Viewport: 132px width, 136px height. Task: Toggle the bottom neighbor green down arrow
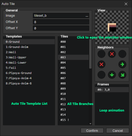point(112,75)
